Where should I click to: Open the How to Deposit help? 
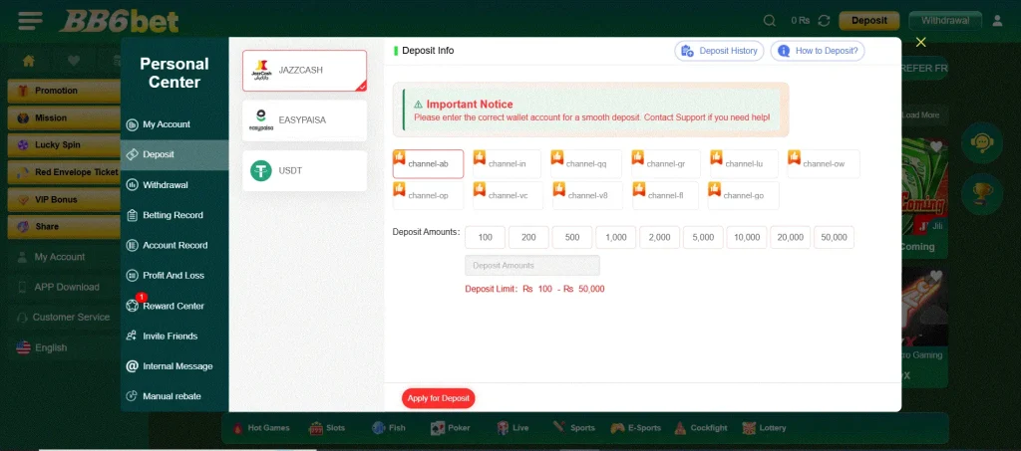coord(818,51)
